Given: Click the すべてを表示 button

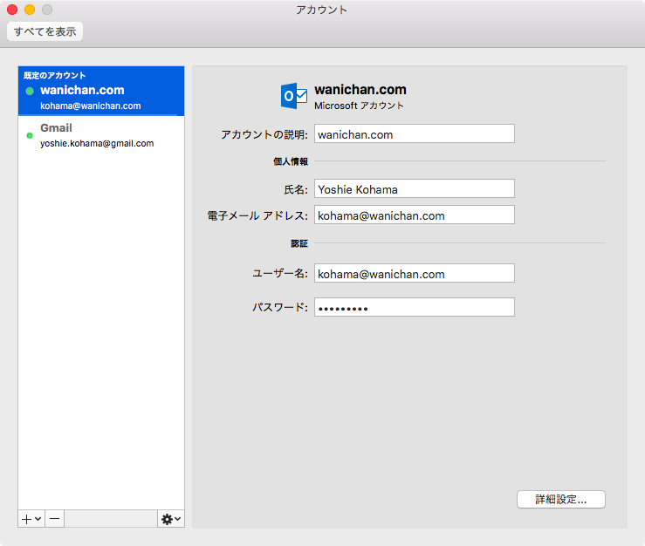Looking at the screenshot, I should pos(45,31).
